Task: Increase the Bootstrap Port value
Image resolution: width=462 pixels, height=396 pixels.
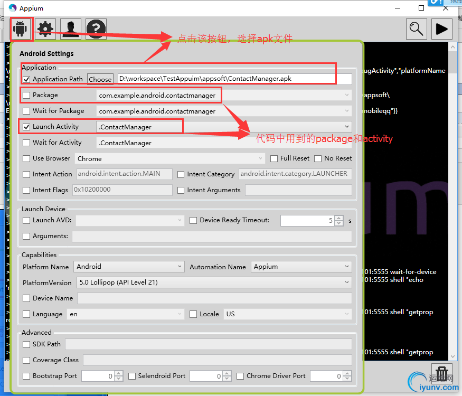Action: (118, 374)
